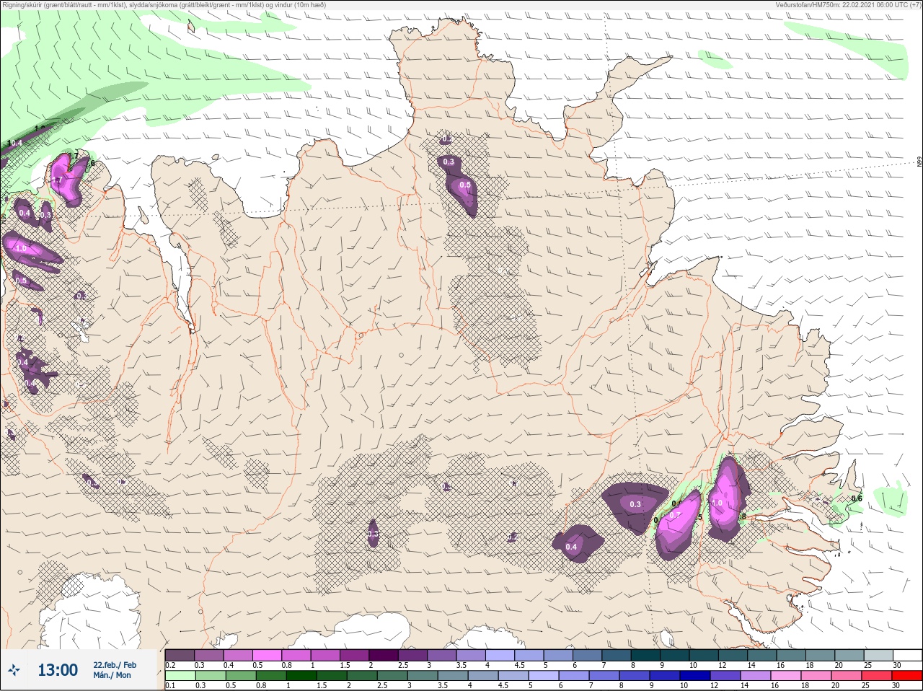Pick the bright pink 0.5 swatch in upper legend row
The height and width of the screenshot is (691, 923).
click(267, 655)
